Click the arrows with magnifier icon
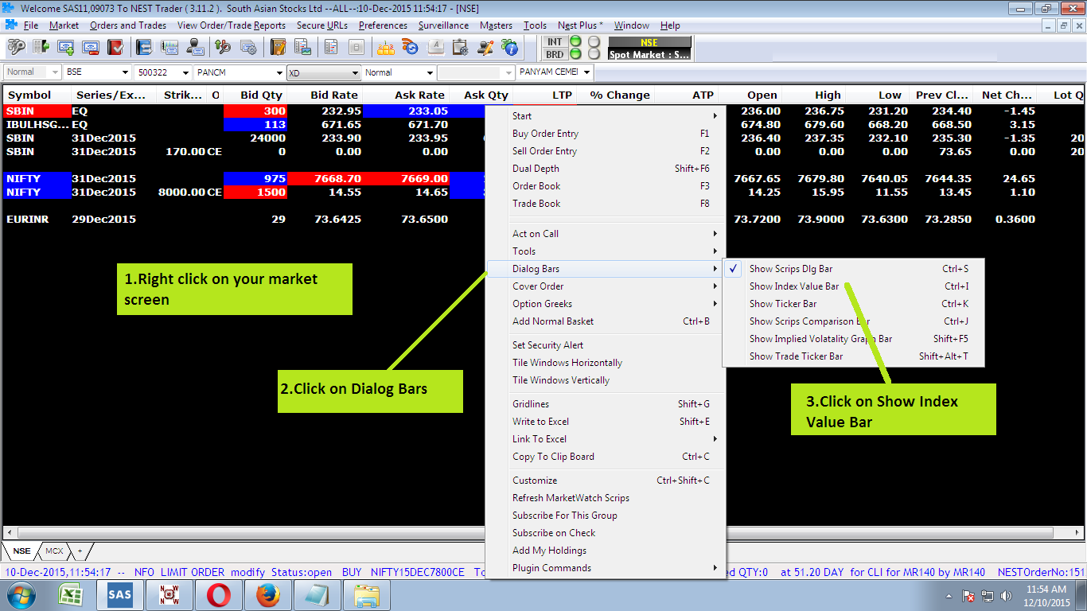 223,47
